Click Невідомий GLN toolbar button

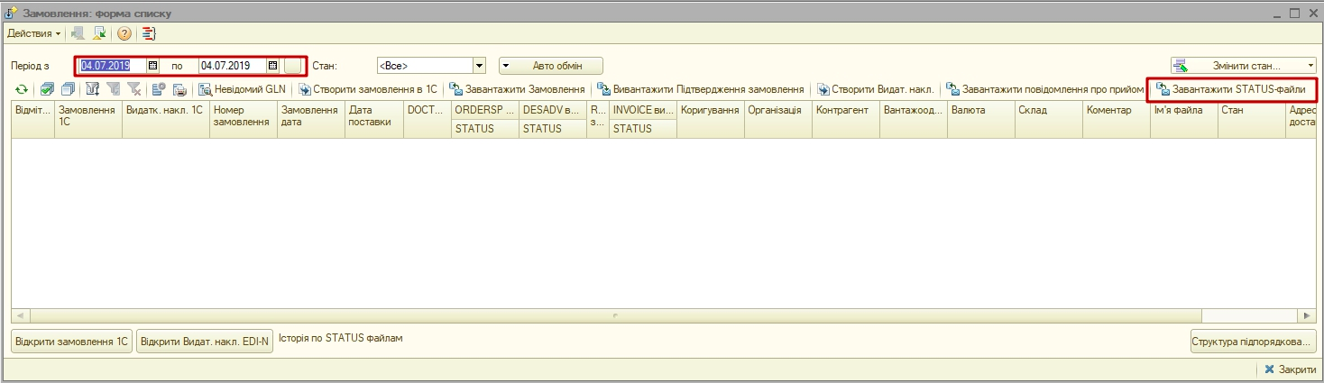[243, 89]
